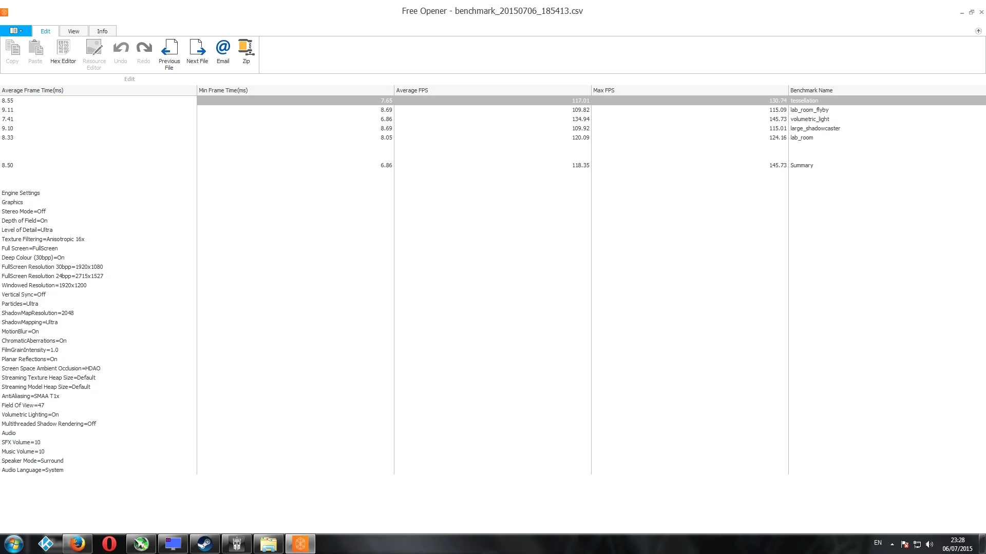986x554 pixels.
Task: Open Kodi from the taskbar
Action: tap(46, 544)
